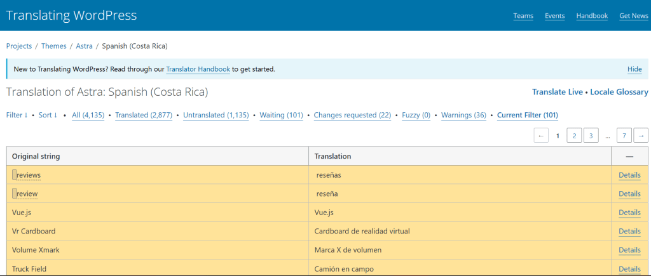Screen dimensions: 651x276
Task: Show Fuzzy (0) strings
Action: (x=416, y=115)
